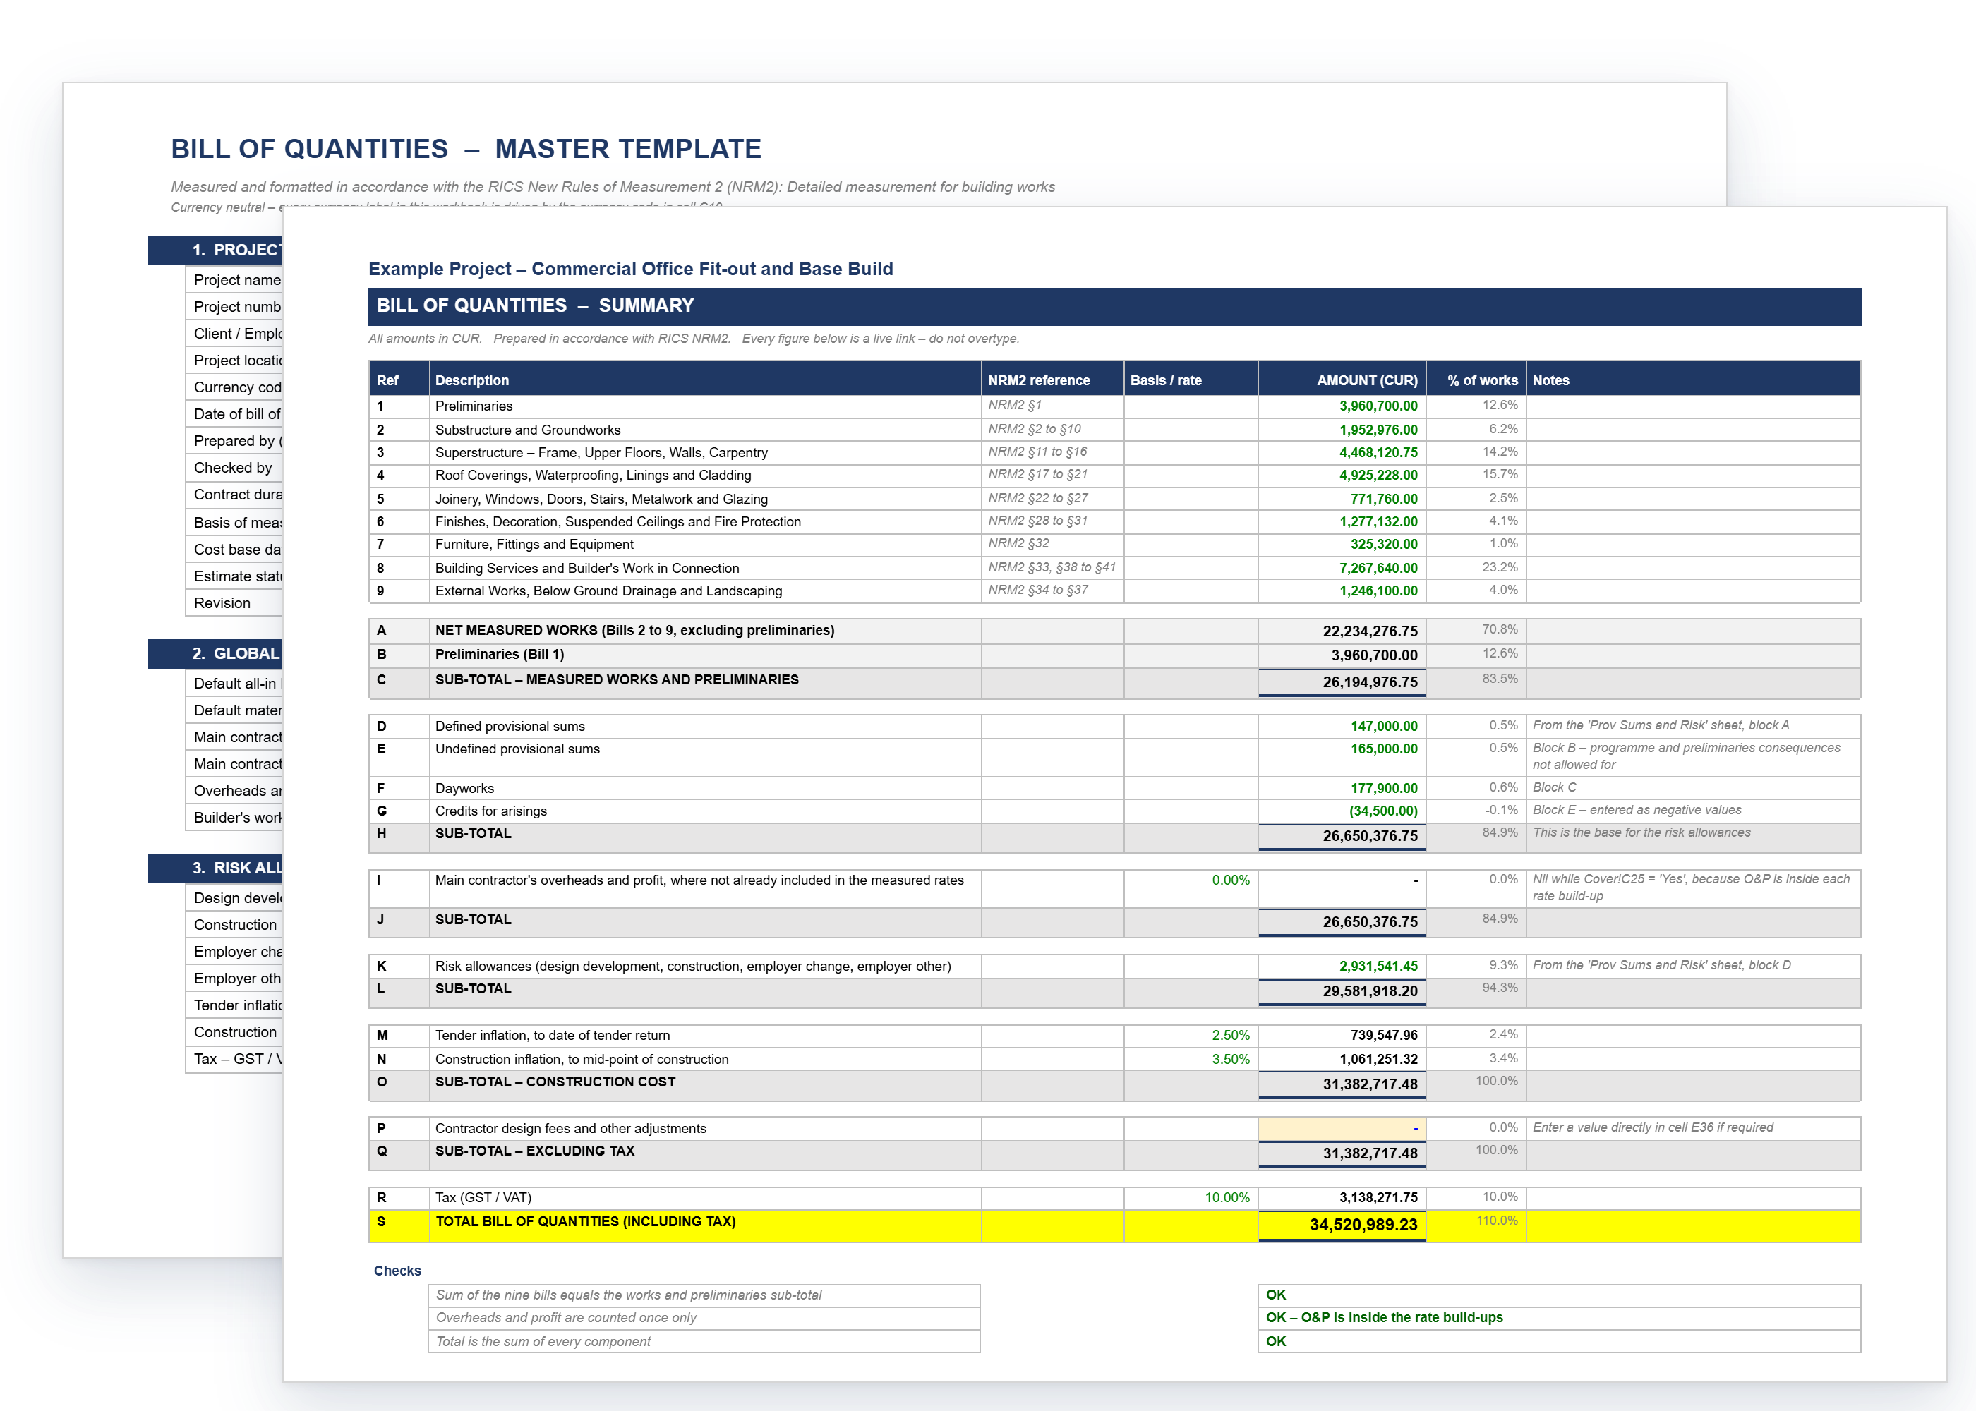The height and width of the screenshot is (1411, 1976).
Task: Select the total bill amount 34,520,989.23
Action: (1341, 1225)
